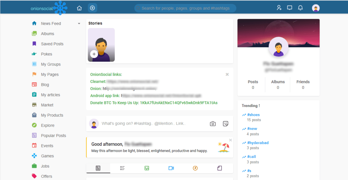Image resolution: width=348 pixels, height=180 pixels.
Task: Dismiss the OnionSocial links announcement
Action: [x=227, y=74]
